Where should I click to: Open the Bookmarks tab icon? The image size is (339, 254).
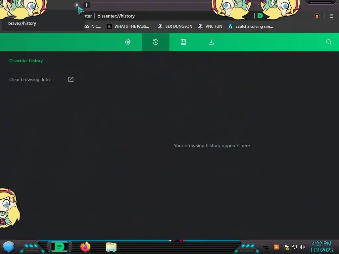tap(183, 42)
